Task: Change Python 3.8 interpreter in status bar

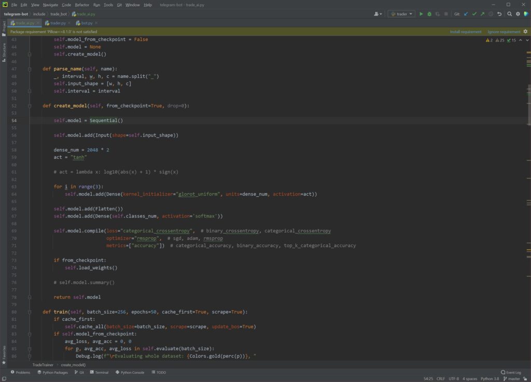Action: coord(490,378)
